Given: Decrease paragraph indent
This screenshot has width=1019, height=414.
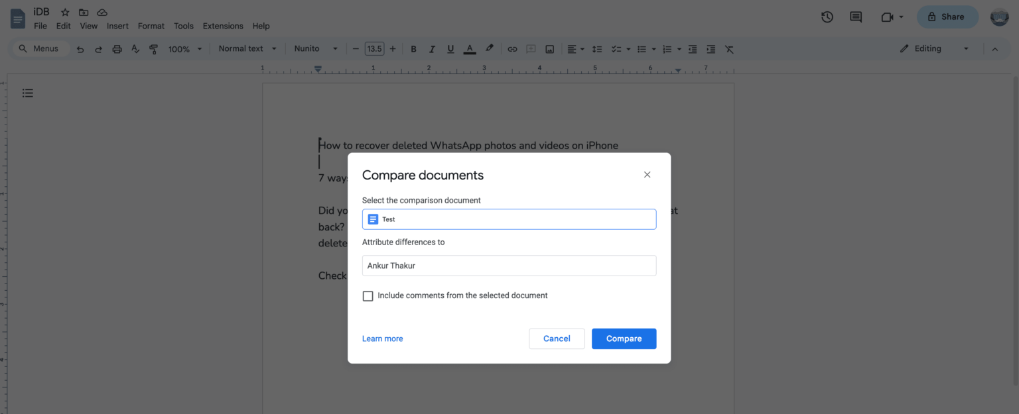Looking at the screenshot, I should click(693, 48).
